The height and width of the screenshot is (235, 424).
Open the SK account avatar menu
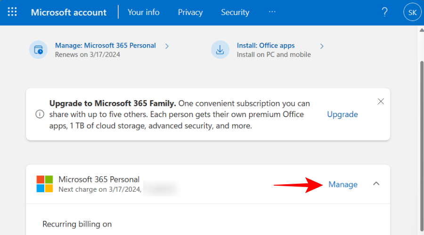412,12
